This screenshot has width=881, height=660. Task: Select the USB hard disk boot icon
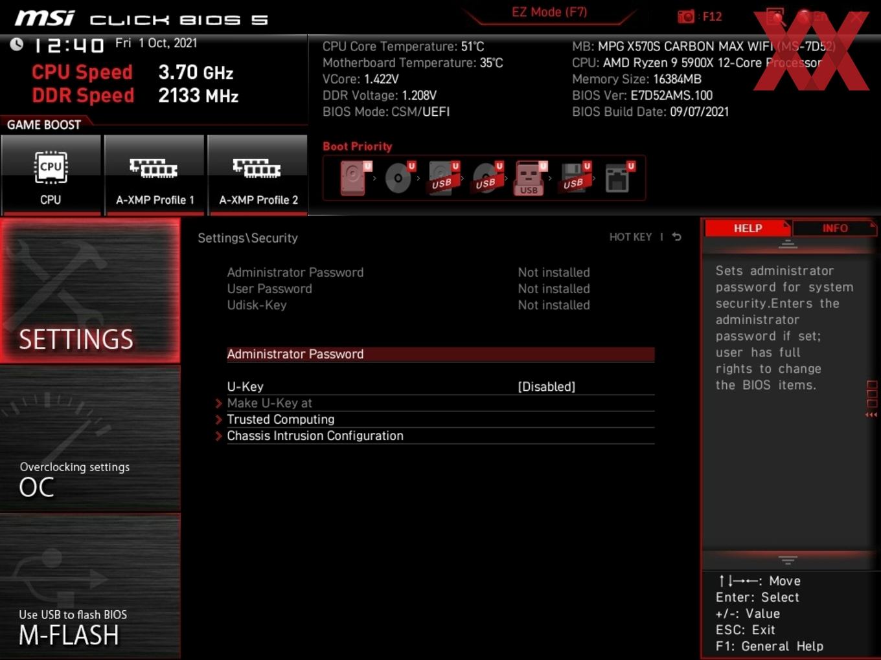pos(443,178)
